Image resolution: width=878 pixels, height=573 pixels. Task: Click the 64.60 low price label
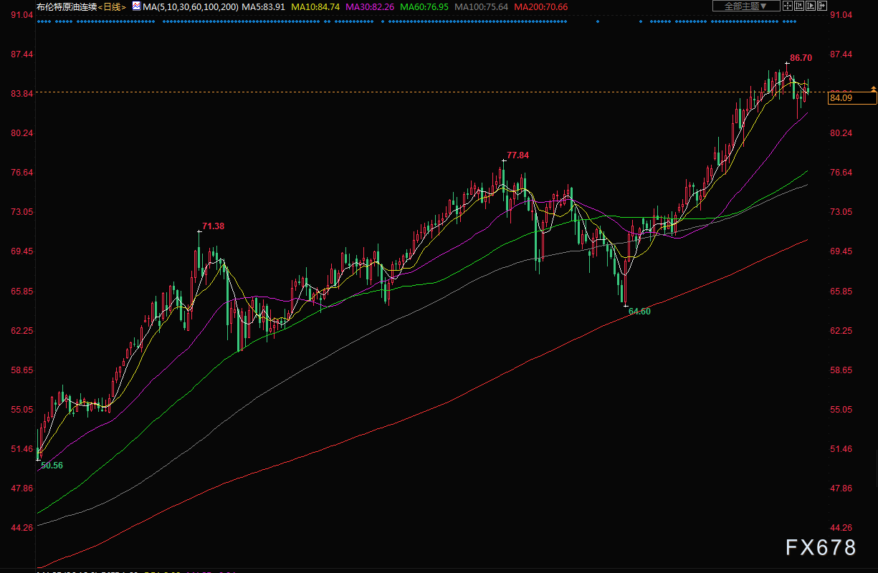639,312
